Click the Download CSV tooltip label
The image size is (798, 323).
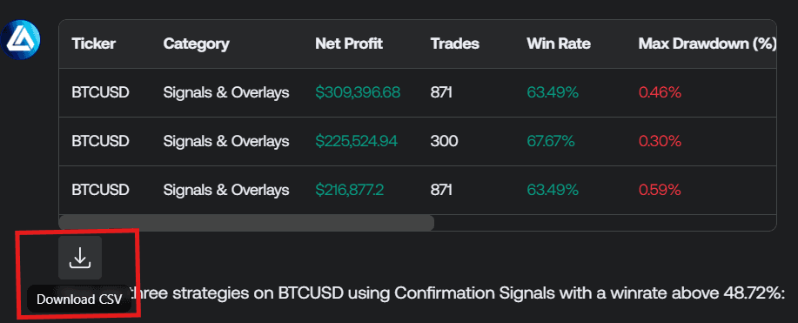coord(79,299)
